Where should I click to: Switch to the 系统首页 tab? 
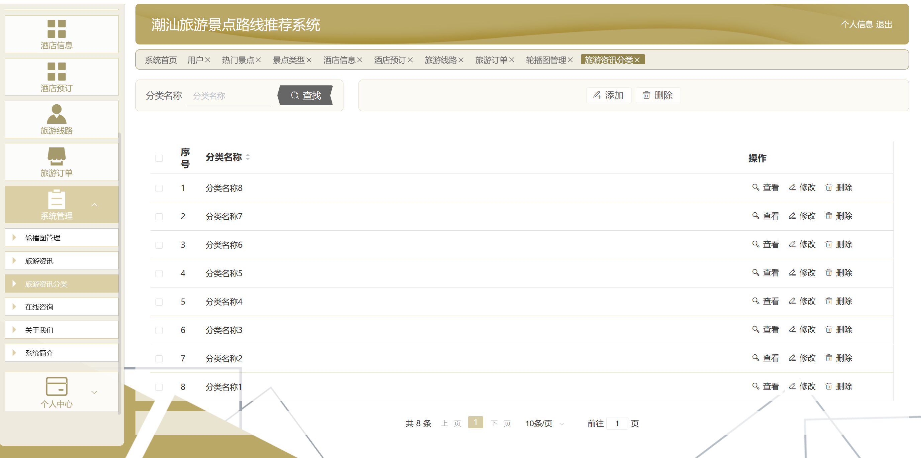[x=161, y=60]
